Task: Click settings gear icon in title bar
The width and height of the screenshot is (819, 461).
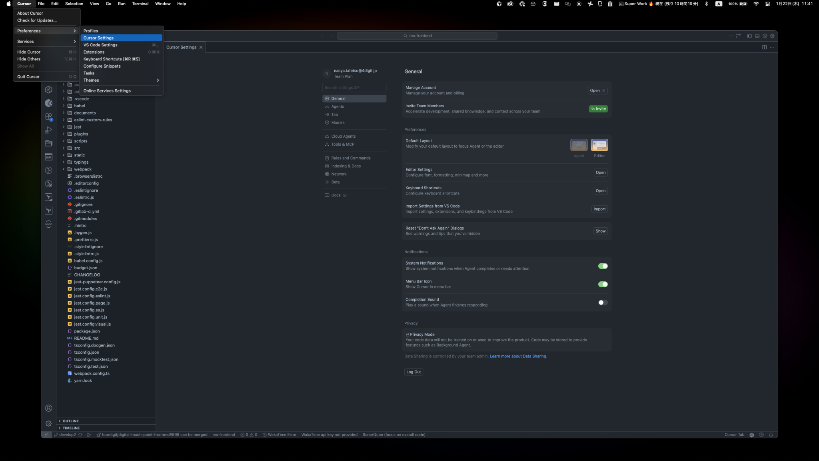Action: coord(772,36)
